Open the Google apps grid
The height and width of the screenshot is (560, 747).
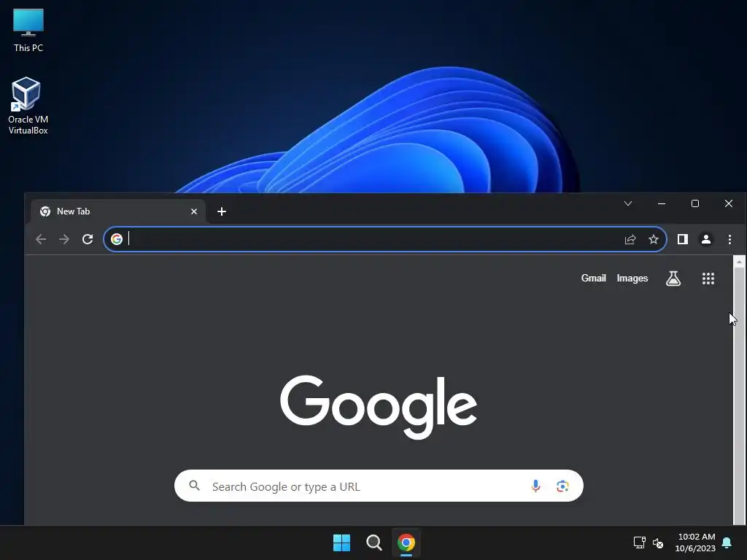tap(708, 279)
